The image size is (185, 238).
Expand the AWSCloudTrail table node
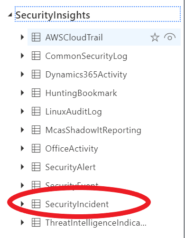point(22,37)
